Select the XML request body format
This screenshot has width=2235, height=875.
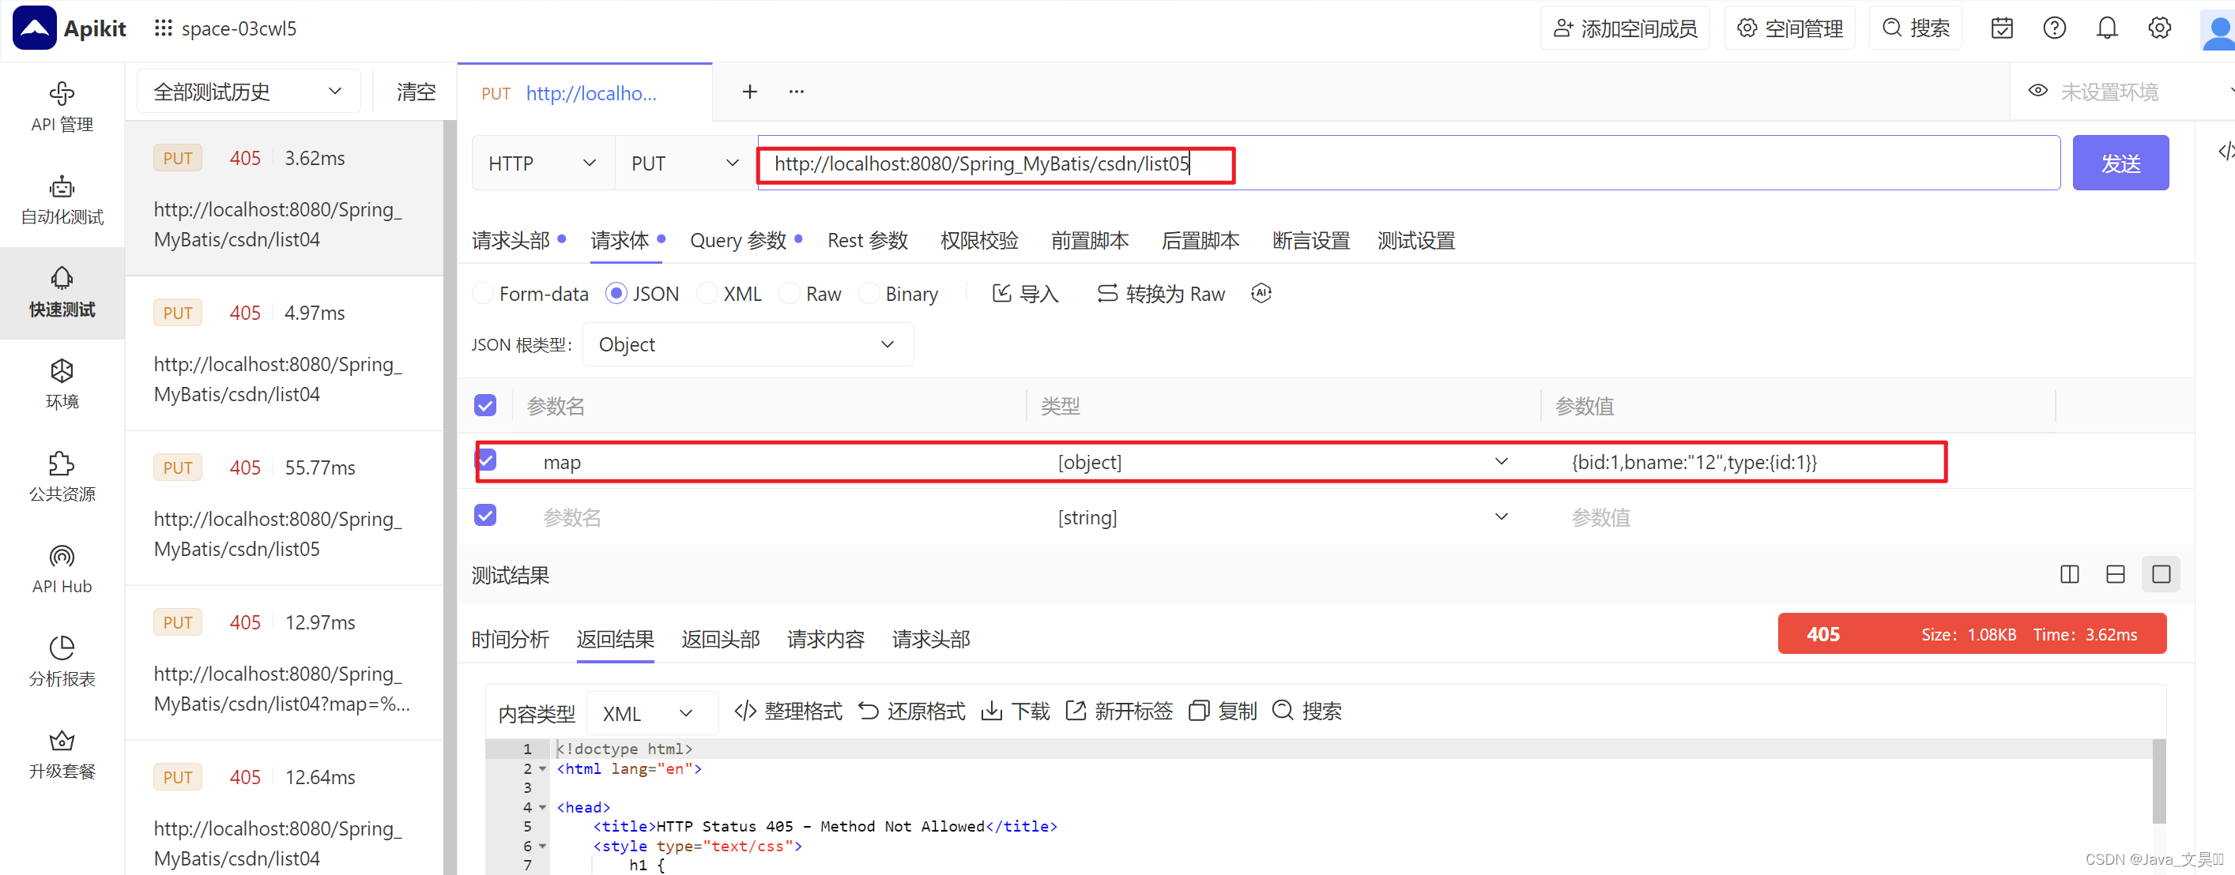tap(729, 293)
